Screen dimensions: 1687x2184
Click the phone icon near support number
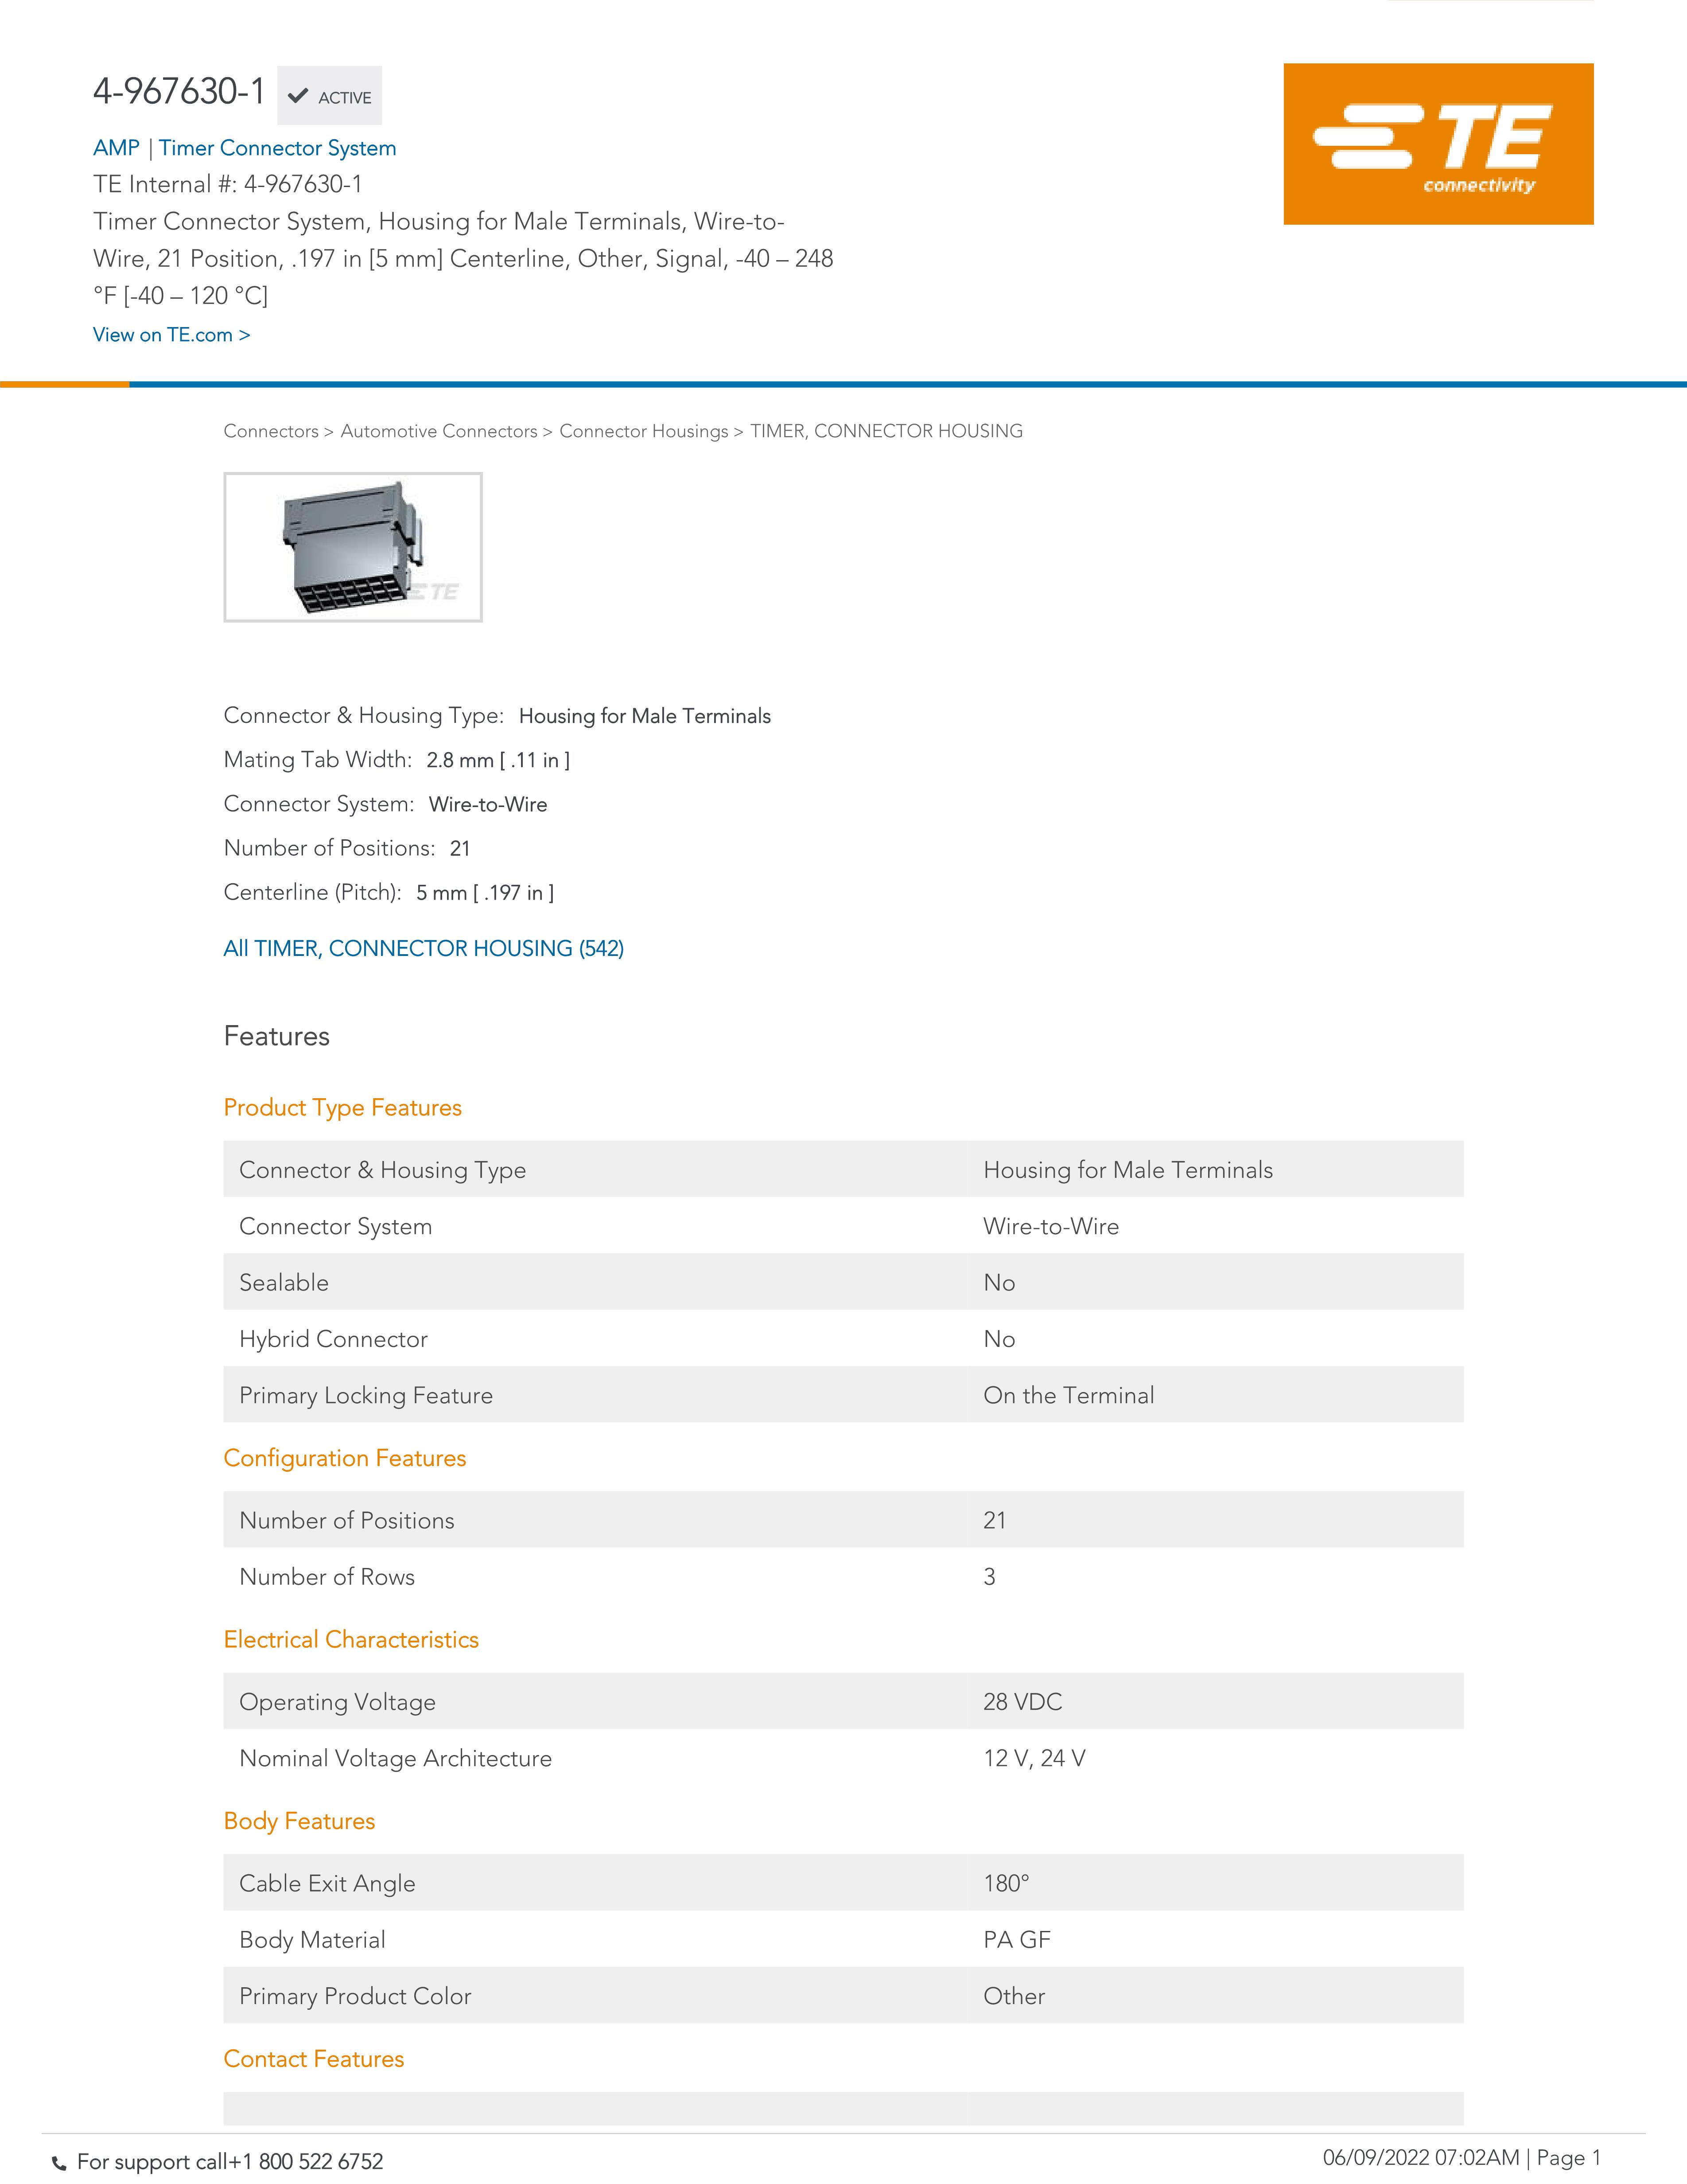(x=59, y=2163)
